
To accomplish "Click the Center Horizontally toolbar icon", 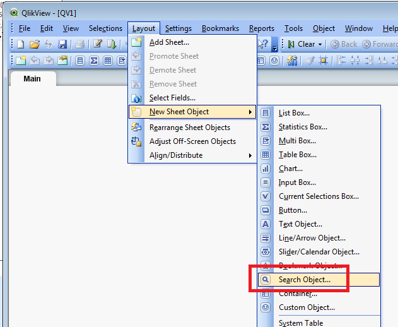I will point(355,61).
